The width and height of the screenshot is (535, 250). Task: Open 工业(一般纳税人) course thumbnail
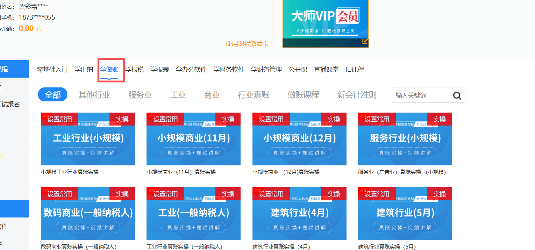coord(193,217)
